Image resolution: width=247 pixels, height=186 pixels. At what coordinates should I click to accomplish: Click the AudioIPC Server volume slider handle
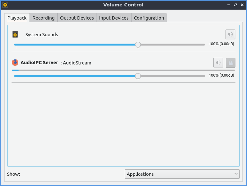click(x=138, y=76)
